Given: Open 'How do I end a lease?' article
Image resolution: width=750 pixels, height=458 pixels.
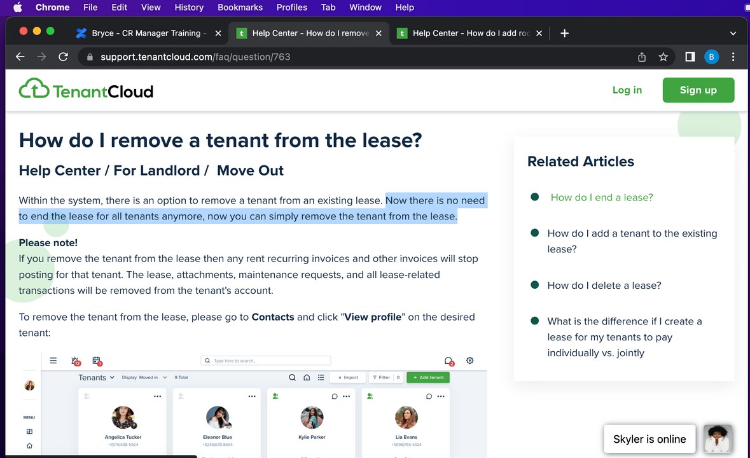Looking at the screenshot, I should coord(601,197).
